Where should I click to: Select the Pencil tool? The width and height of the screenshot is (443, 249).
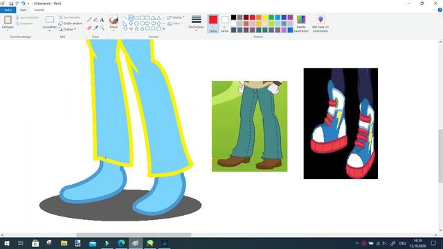point(89,20)
